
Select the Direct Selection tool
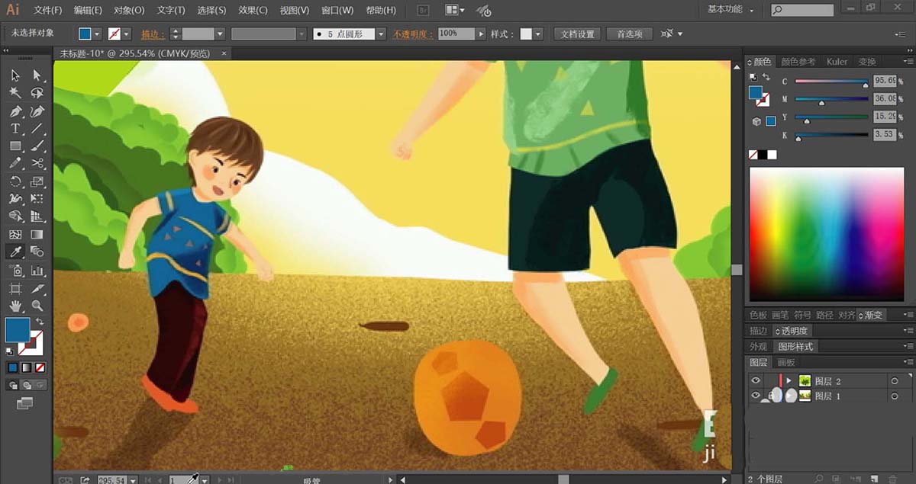click(x=37, y=75)
